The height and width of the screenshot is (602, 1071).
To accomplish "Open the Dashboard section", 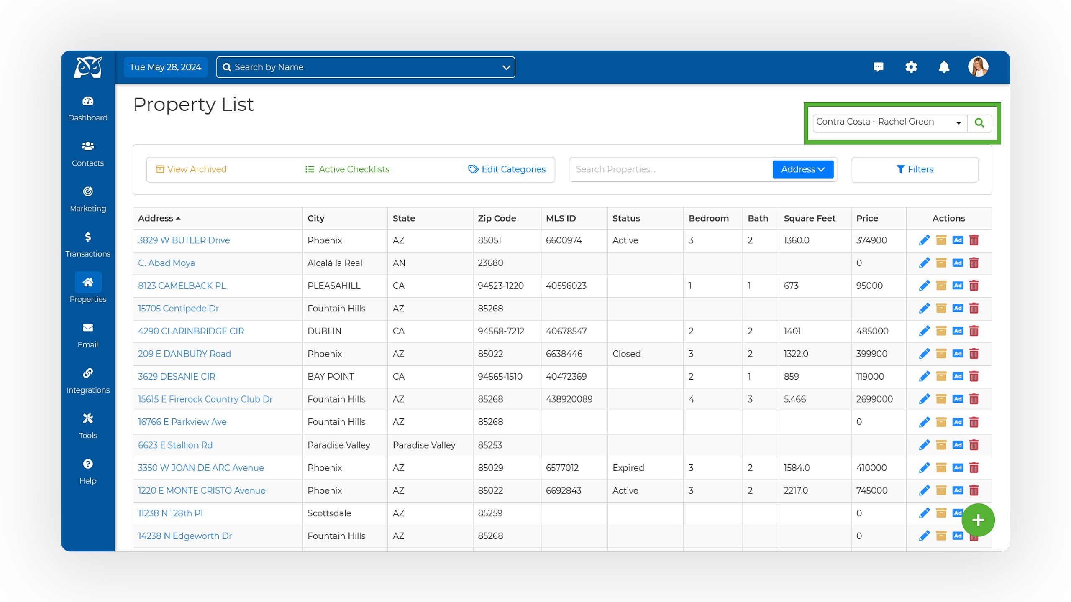I will click(88, 108).
